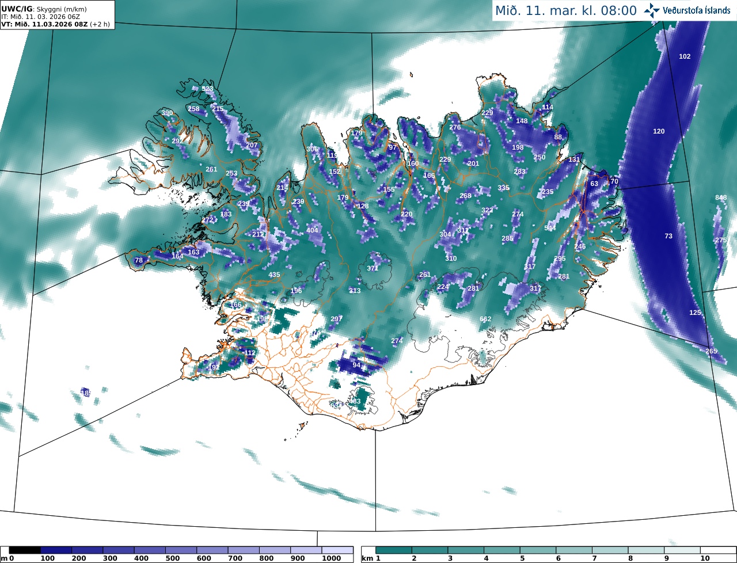The image size is (737, 563).
Task: Pick the black 0–100 m legend swatch
Action: click(x=25, y=550)
